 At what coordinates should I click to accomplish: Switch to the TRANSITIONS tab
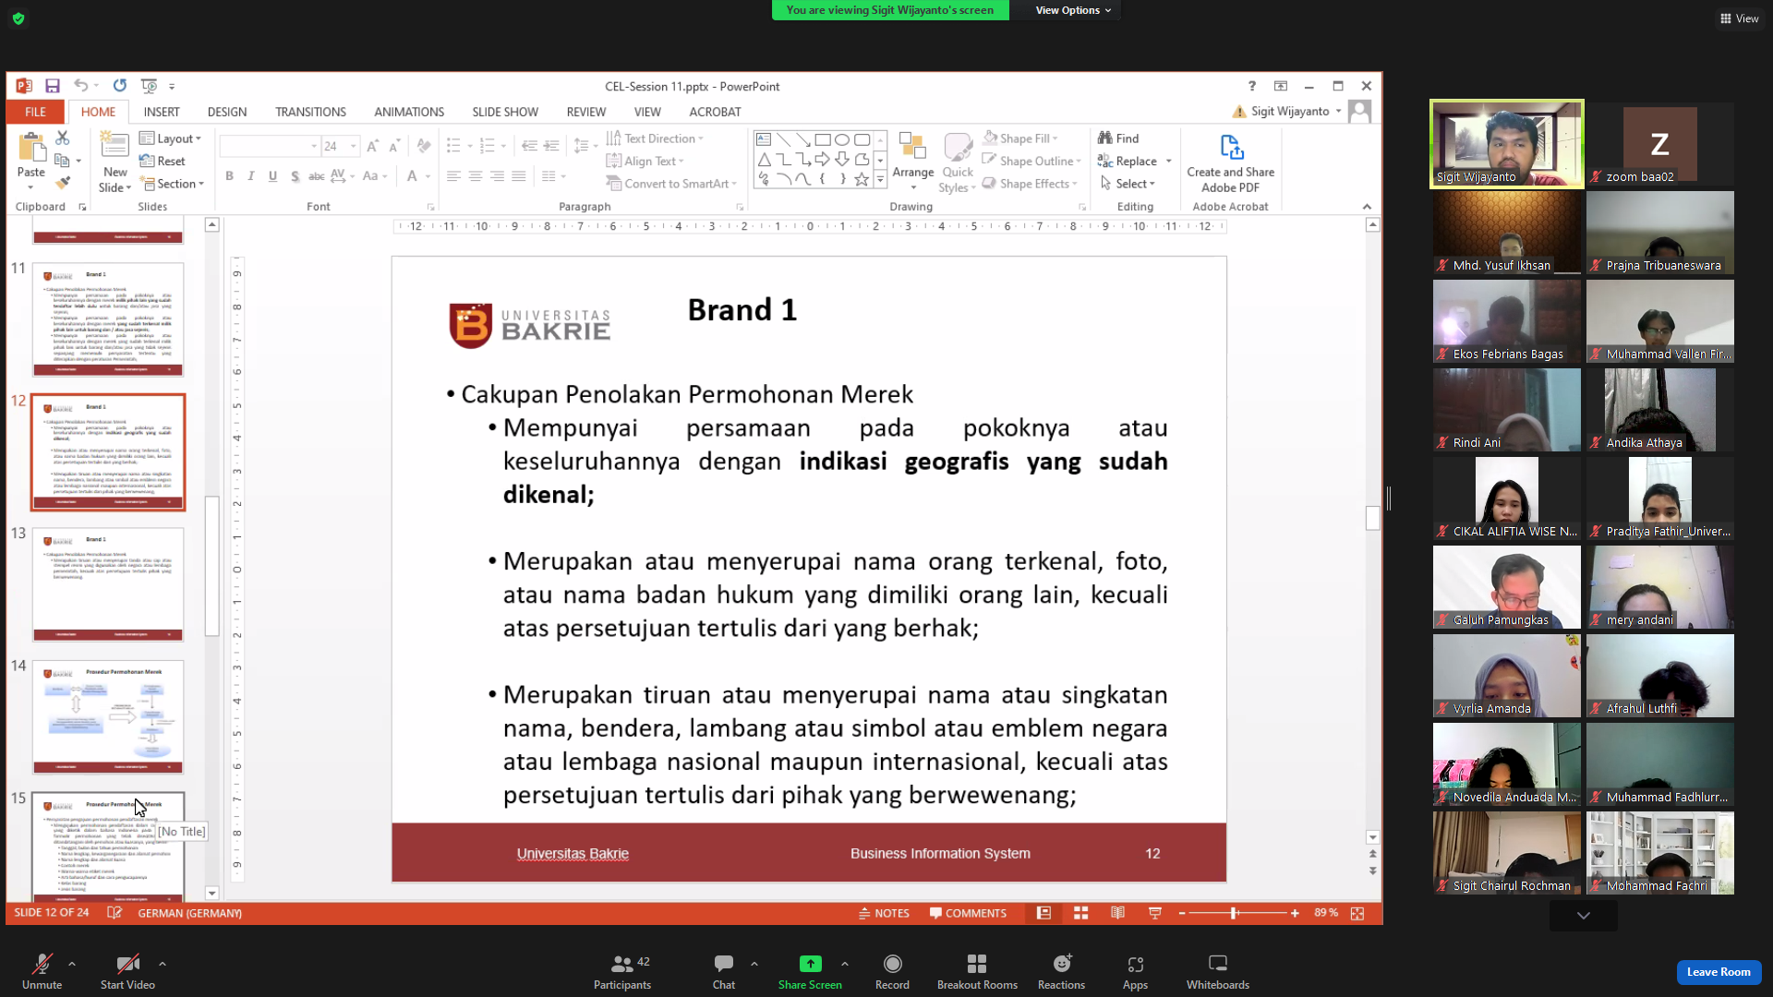click(x=310, y=112)
